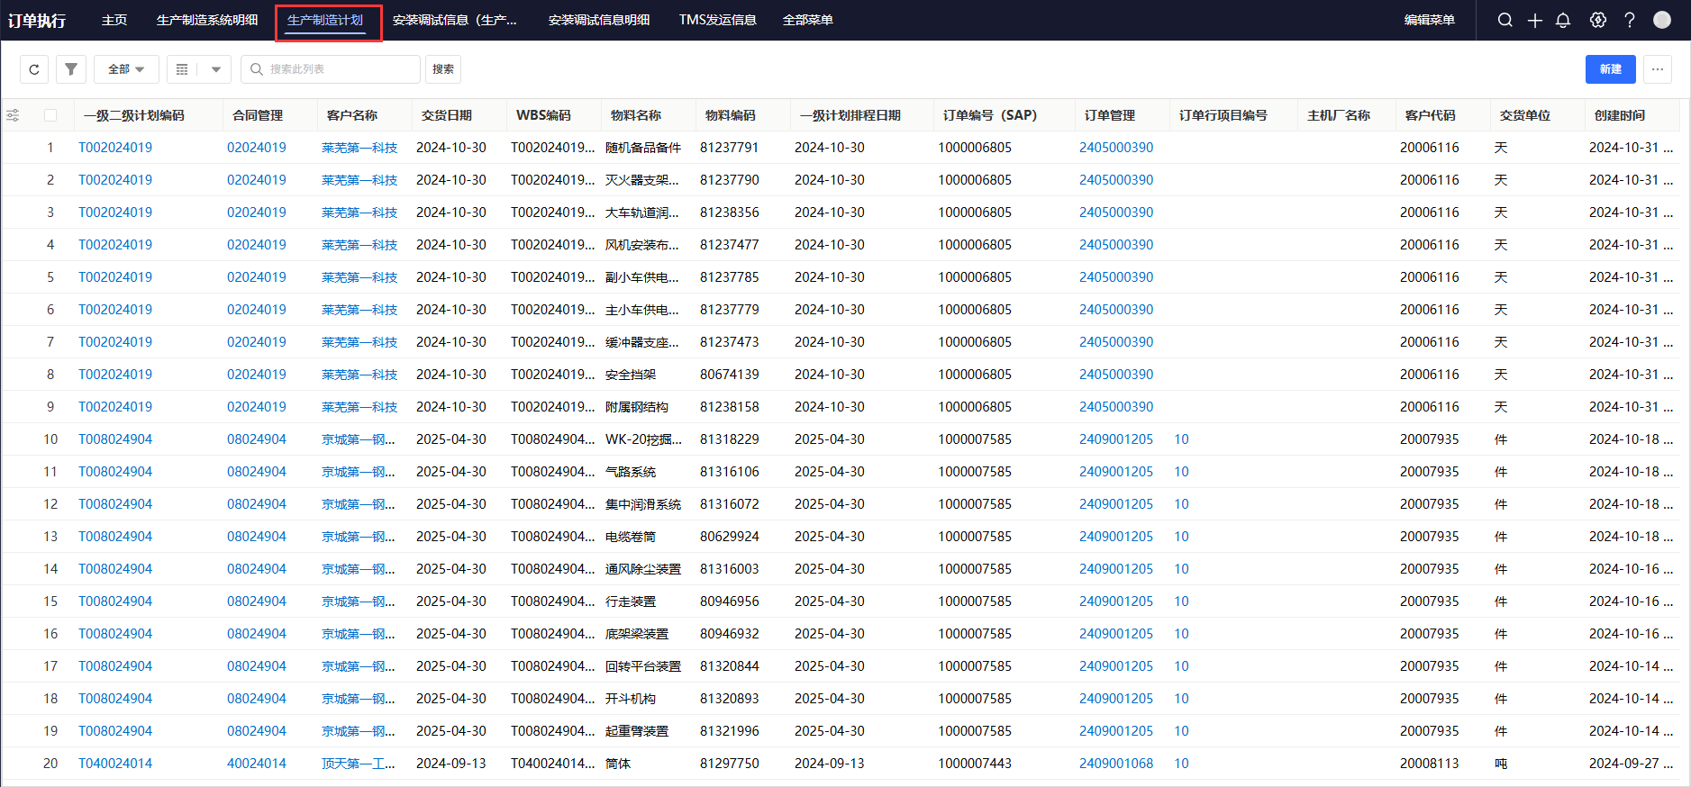Open the notifications bell
This screenshot has height=787, width=1691.
(1563, 20)
